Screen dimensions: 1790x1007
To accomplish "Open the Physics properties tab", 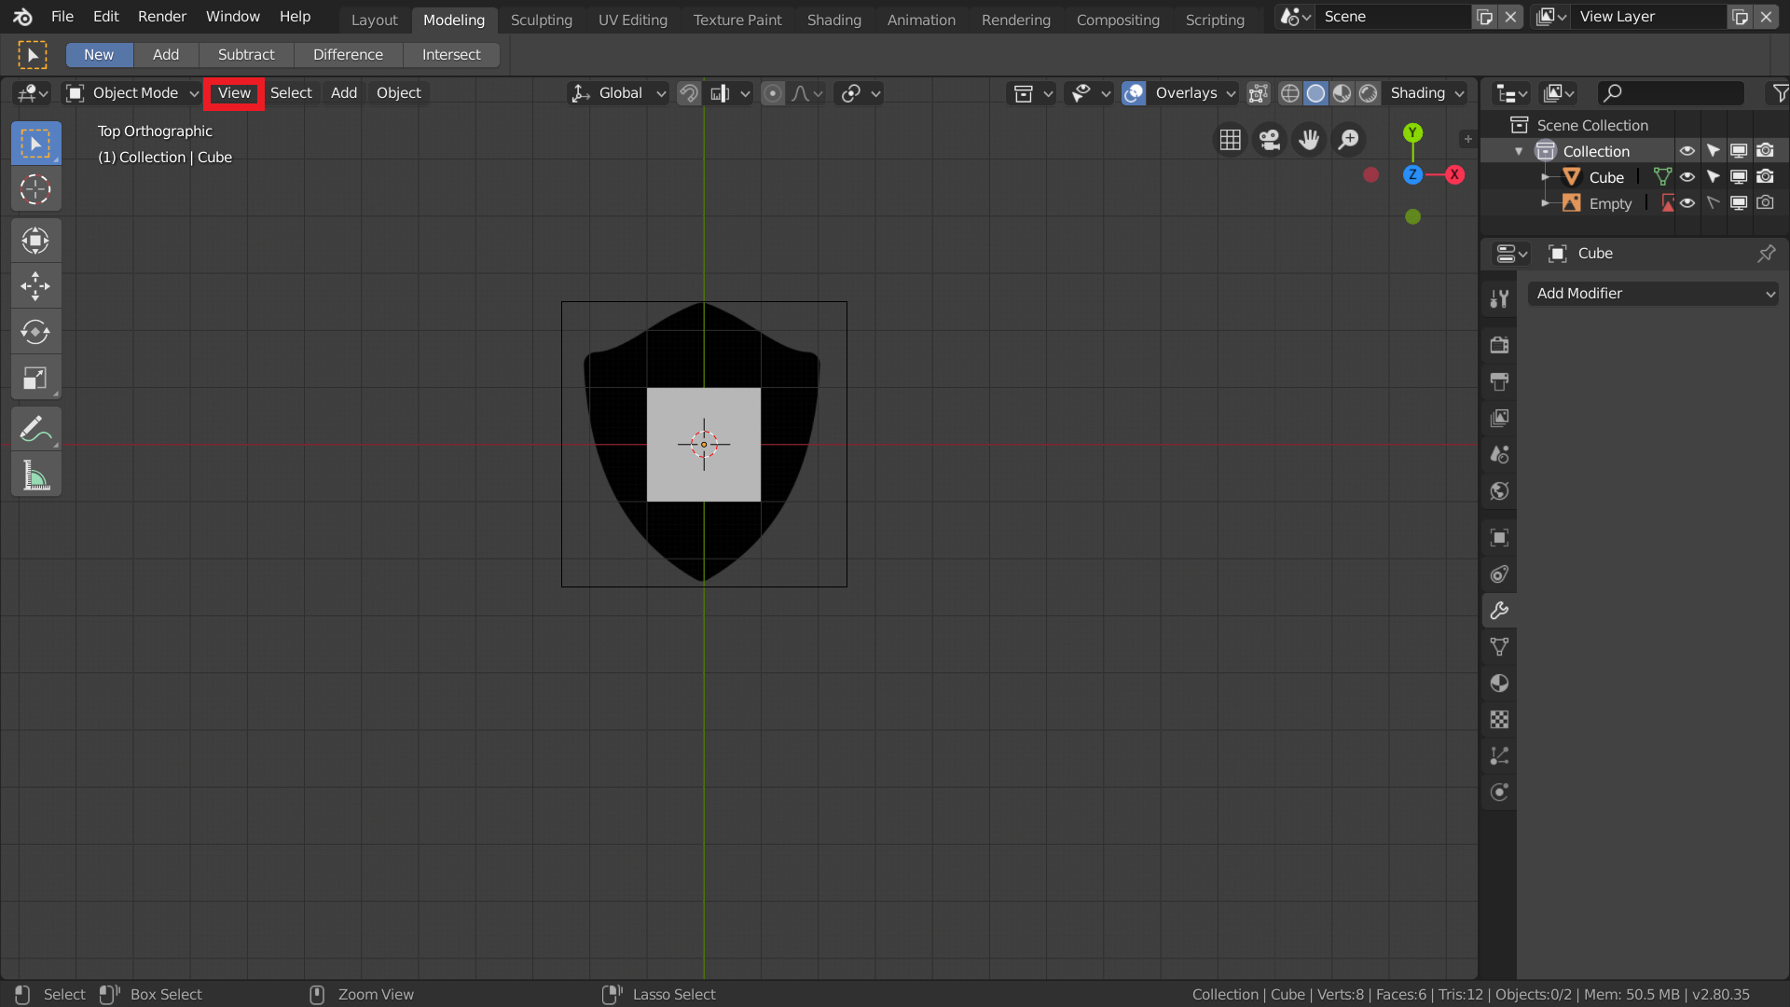I will tap(1499, 793).
